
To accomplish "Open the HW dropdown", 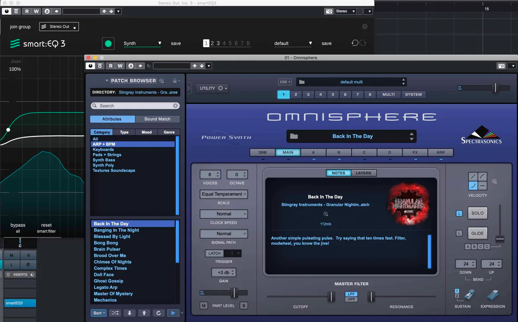I will (x=285, y=82).
